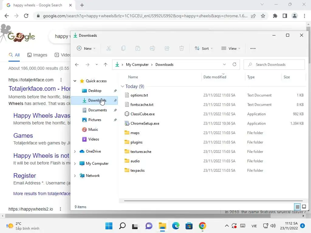Click My Computer in the breadcrumb path
Image resolution: width=311 pixels, height=233 pixels.
tap(137, 65)
